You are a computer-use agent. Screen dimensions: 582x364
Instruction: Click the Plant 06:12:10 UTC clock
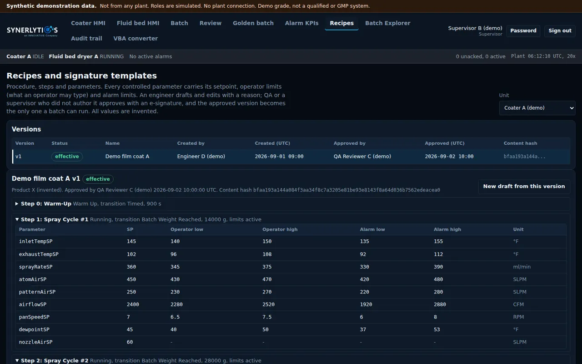pos(543,56)
